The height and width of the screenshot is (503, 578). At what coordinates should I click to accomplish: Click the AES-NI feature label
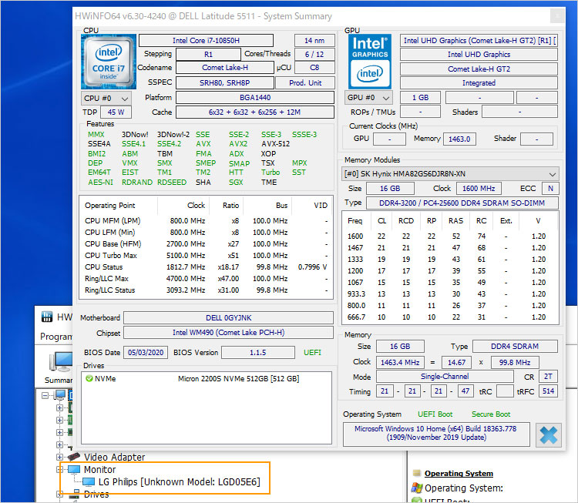pyautogui.click(x=101, y=182)
